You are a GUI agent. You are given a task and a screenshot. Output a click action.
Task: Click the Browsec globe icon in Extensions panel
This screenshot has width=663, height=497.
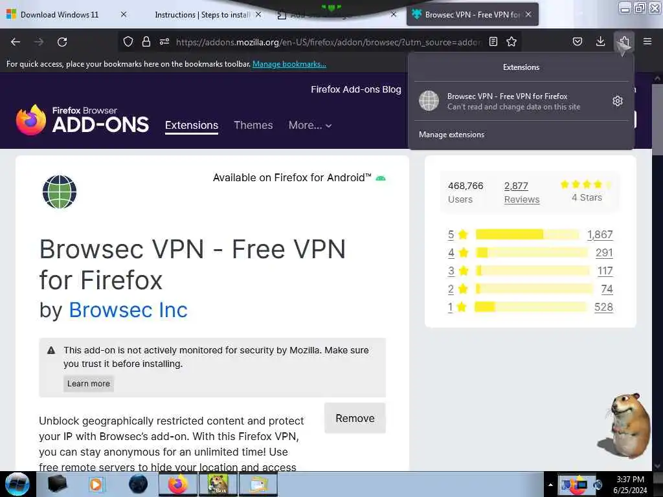429,101
